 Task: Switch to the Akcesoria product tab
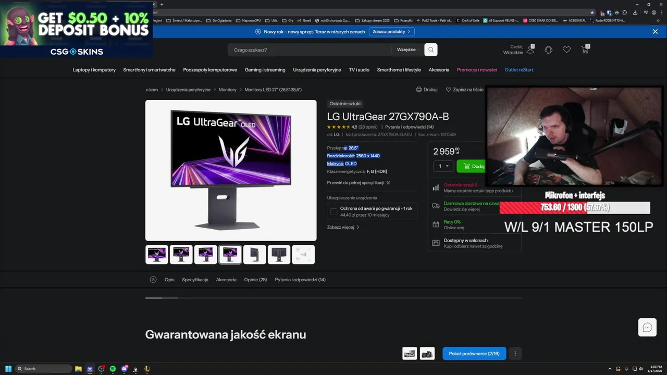pyautogui.click(x=226, y=280)
